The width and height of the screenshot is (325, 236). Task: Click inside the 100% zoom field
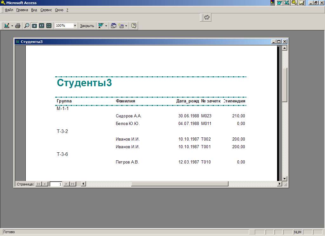[64, 25]
